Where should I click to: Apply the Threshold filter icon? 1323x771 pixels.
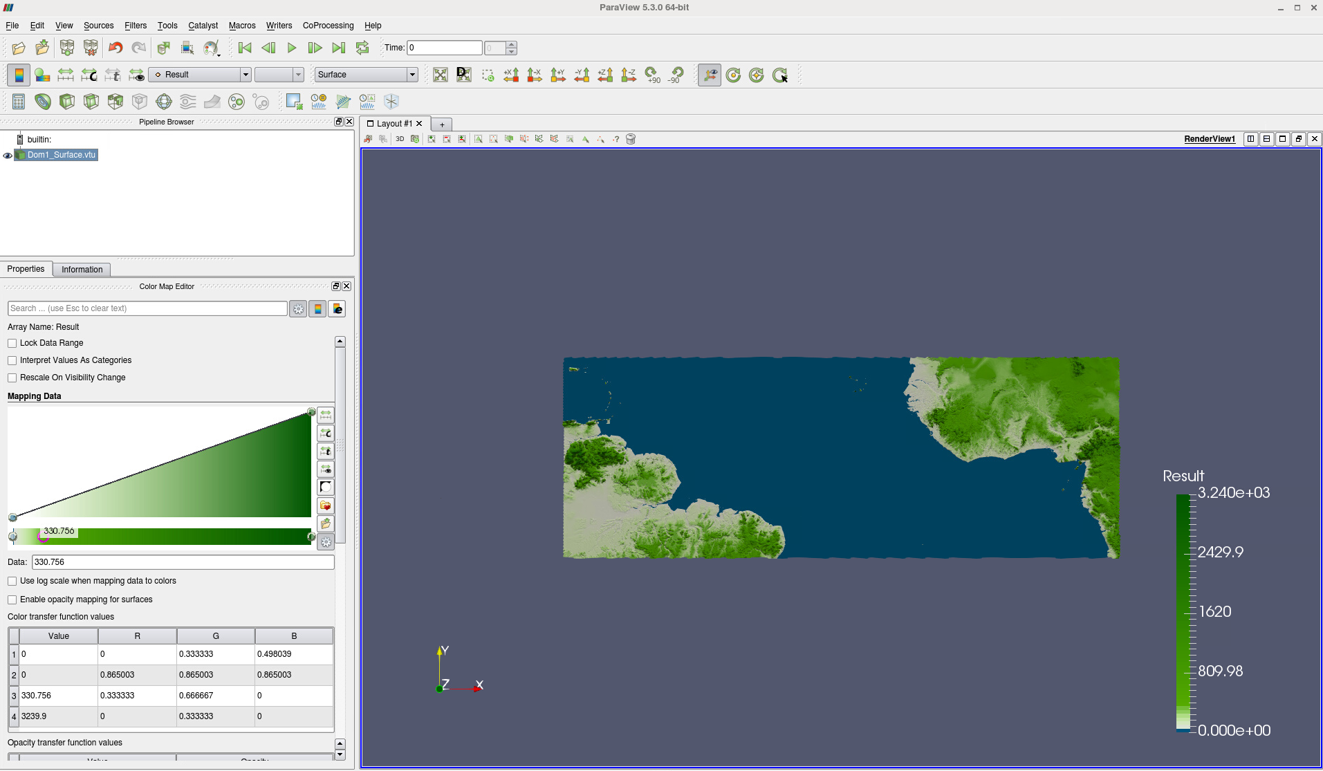pyautogui.click(x=115, y=102)
